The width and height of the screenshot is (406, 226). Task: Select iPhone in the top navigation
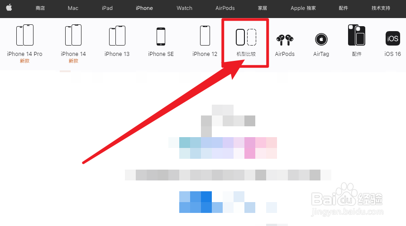tap(144, 8)
